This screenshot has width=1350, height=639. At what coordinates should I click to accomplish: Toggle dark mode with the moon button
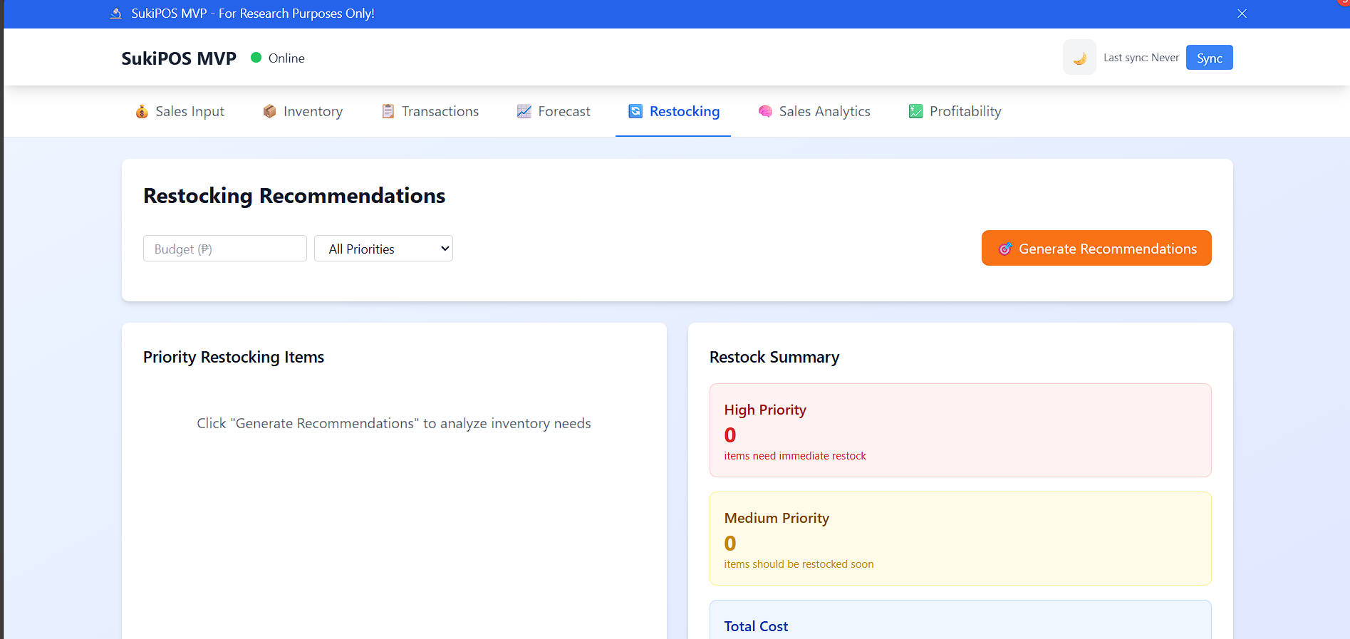[1079, 58]
